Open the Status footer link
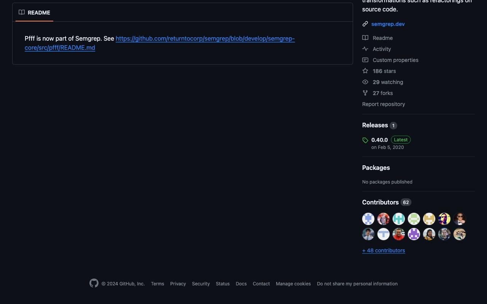Screen dimensions: 487x304 pyautogui.click(x=223, y=284)
